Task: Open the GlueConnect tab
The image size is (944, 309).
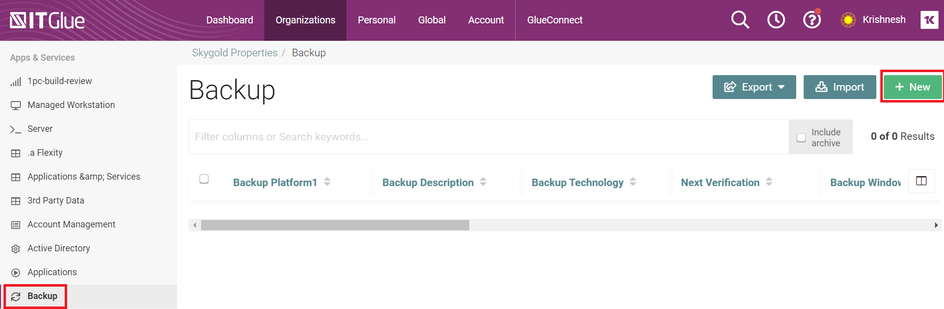Action: click(555, 20)
